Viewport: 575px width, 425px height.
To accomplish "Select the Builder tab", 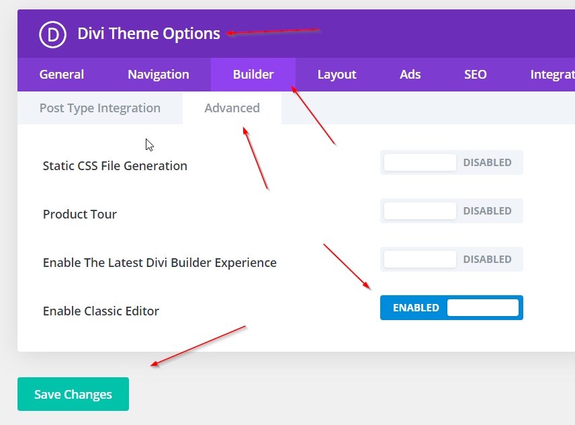I will (x=253, y=75).
